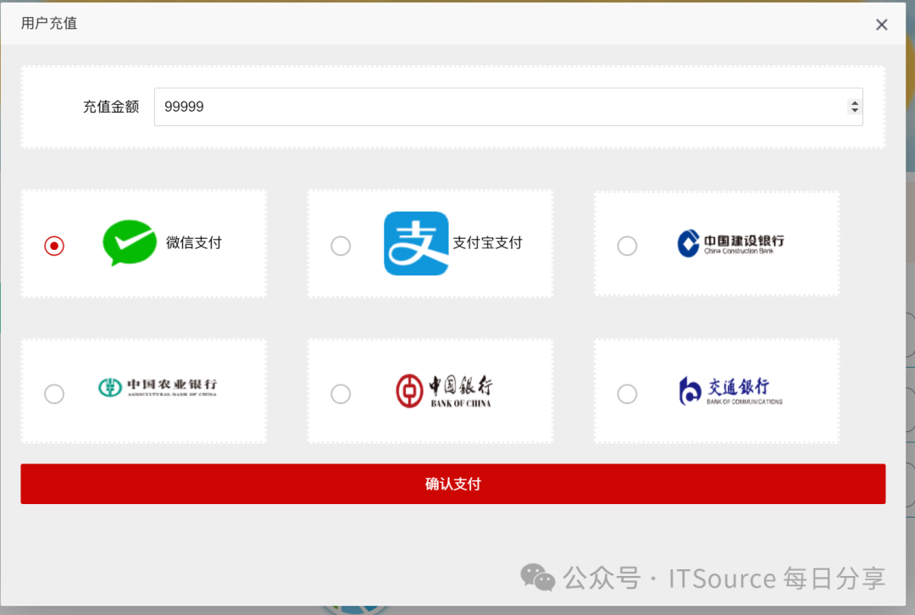The width and height of the screenshot is (915, 615).
Task: Pick the Bank of Communications radio button
Action: (x=627, y=394)
